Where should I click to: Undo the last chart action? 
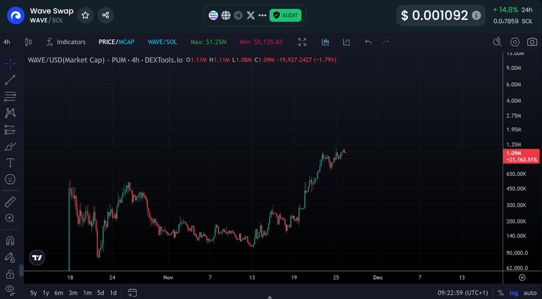tap(368, 42)
